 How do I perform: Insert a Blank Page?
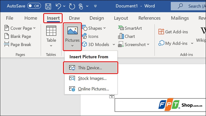18,36
